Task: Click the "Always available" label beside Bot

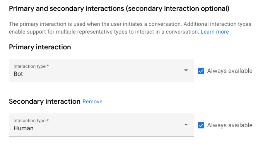Action: (230, 71)
